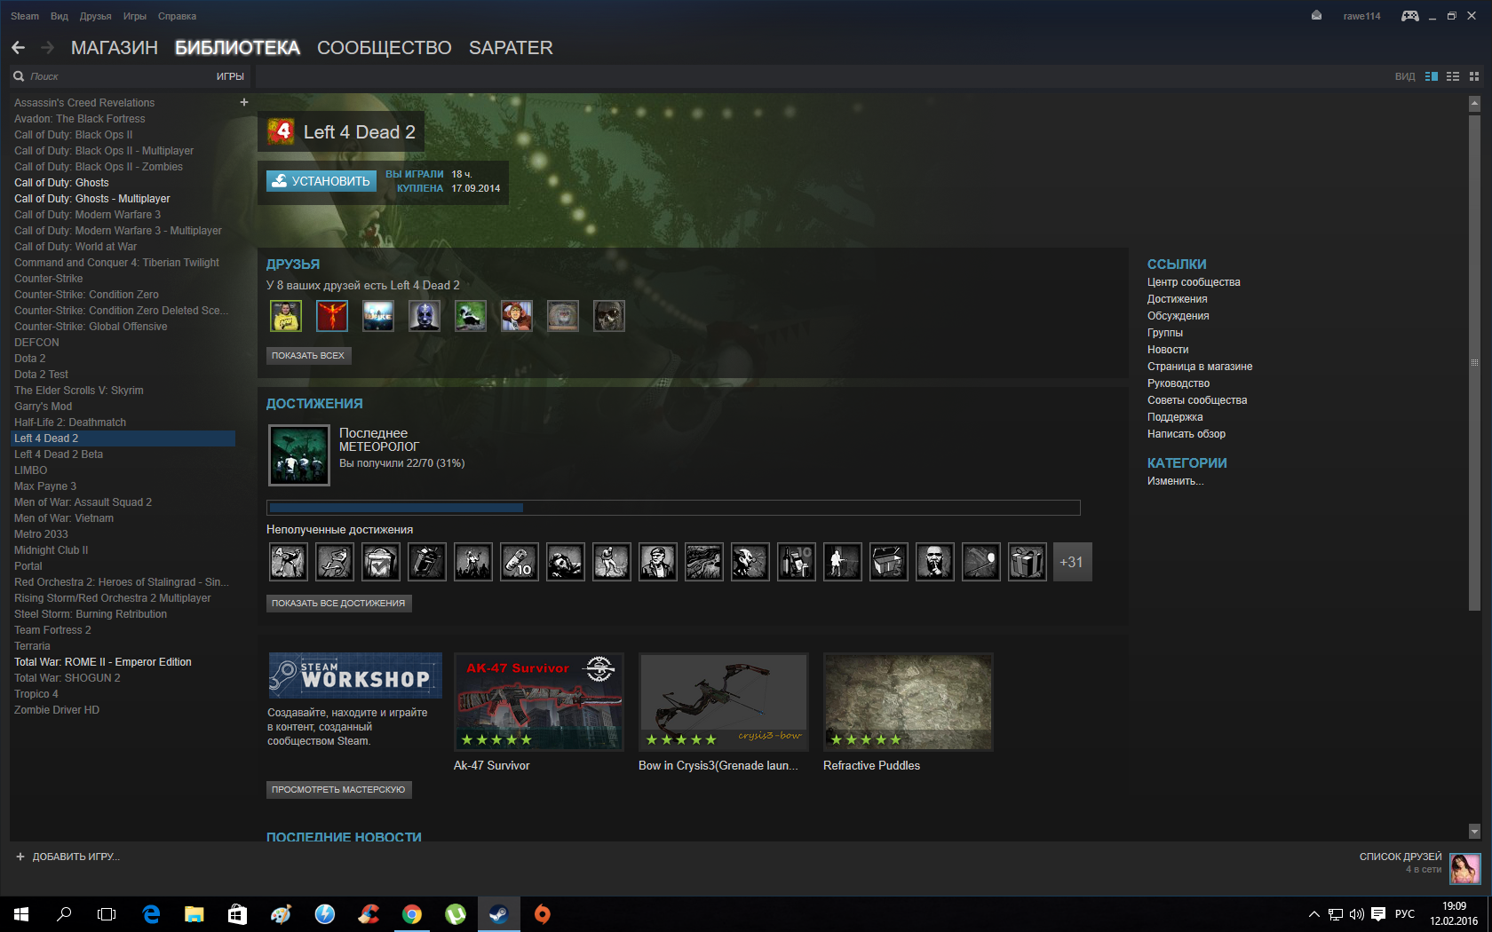Open the Refractive Puddles workshop item
Viewport: 1492px width, 932px height.
[909, 702]
